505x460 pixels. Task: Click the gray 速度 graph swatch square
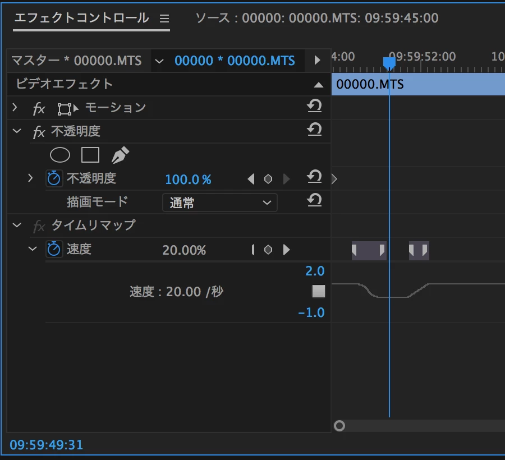[319, 291]
